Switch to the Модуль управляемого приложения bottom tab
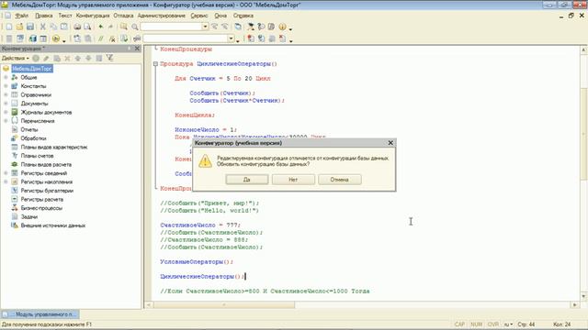The image size is (588, 330). click(x=40, y=314)
